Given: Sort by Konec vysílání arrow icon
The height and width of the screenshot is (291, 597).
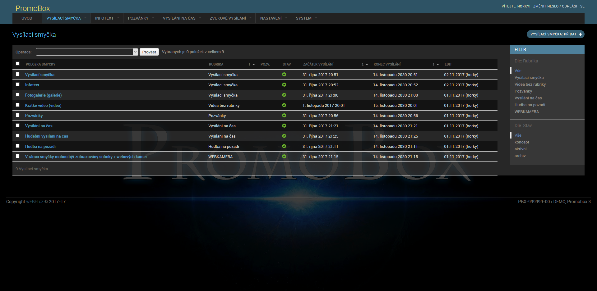Looking at the screenshot, I should coord(438,65).
